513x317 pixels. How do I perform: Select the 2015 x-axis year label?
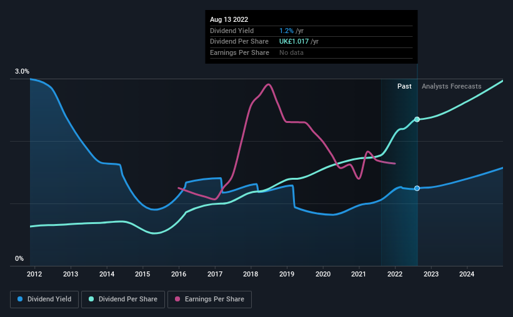pos(142,274)
